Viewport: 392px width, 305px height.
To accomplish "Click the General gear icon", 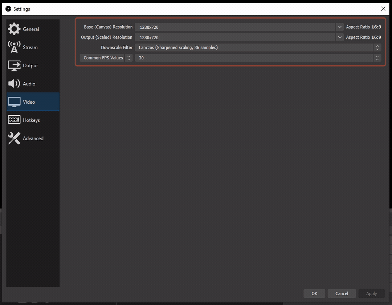I will point(14,29).
